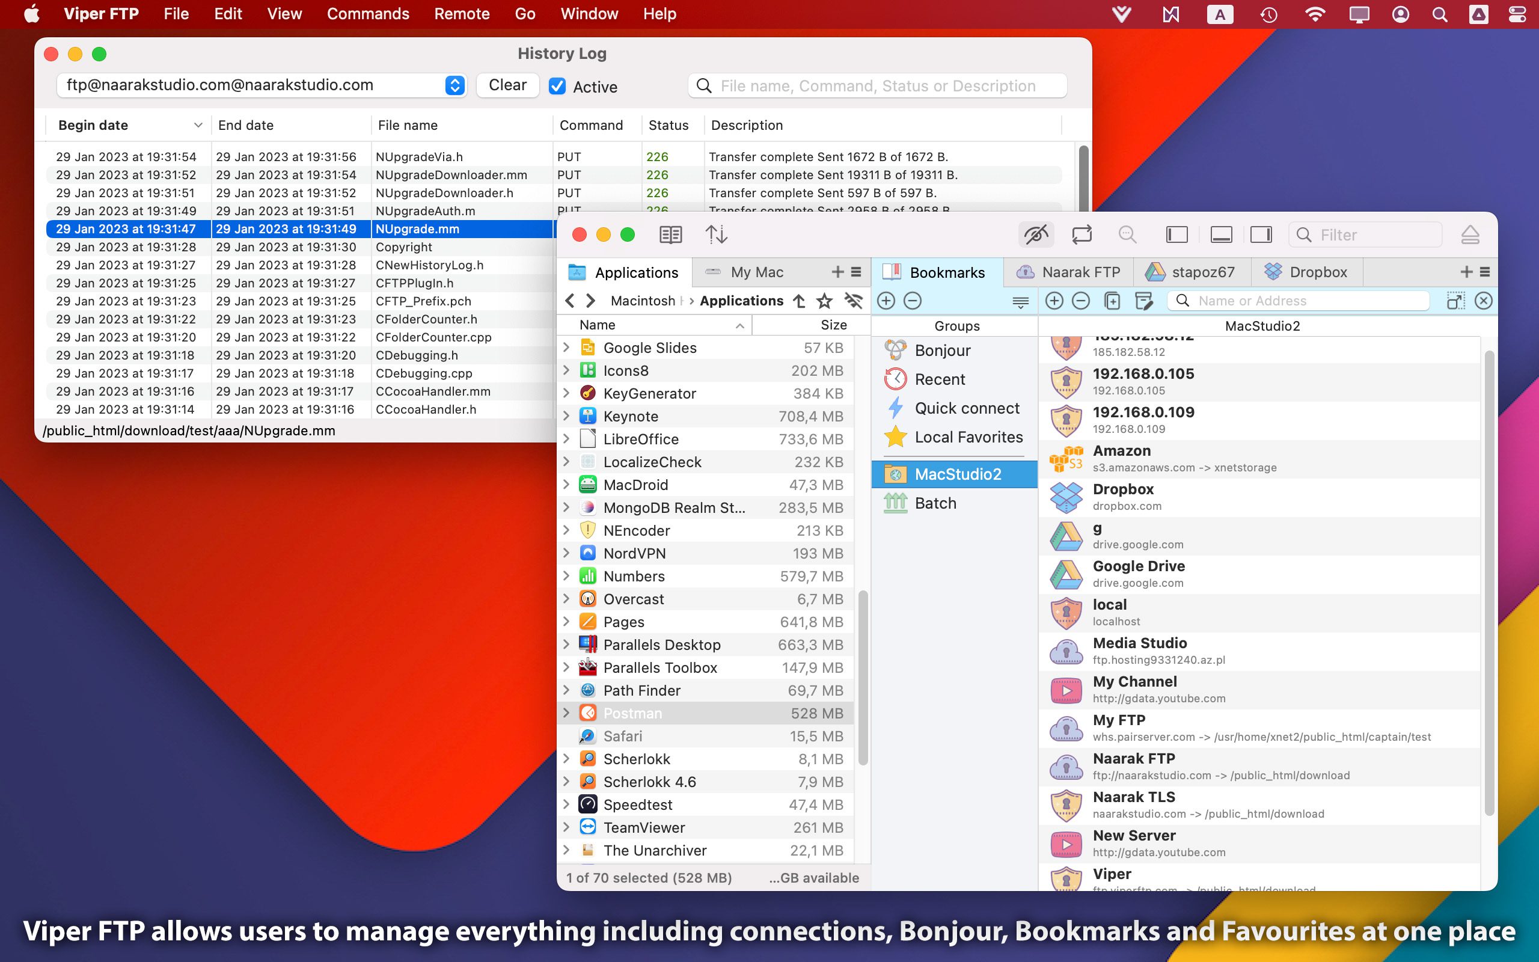Viewport: 1539px width, 962px height.
Task: Toggle the left sidebar panel button
Action: (x=1176, y=234)
